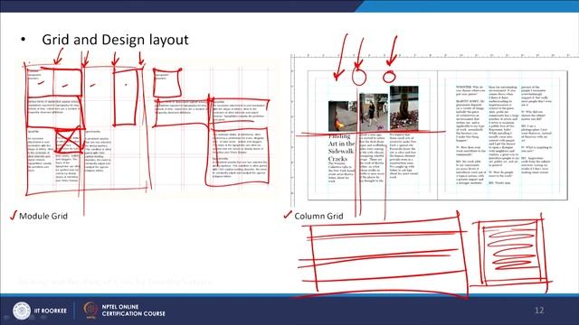
Task: Select the 'Column Grid' caption text
Action: 318,216
